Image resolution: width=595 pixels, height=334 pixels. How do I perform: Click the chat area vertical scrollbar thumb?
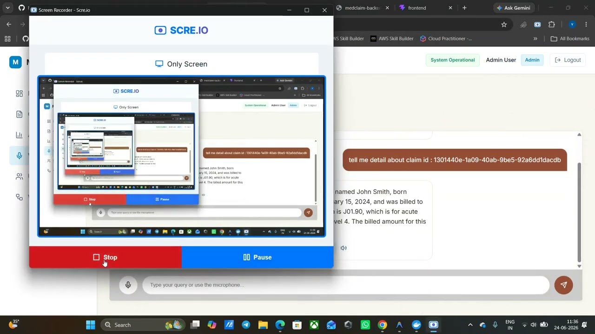(579, 212)
